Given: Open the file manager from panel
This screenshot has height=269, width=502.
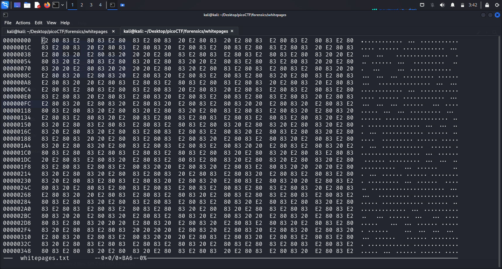Looking at the screenshot, I should click(x=27, y=5).
